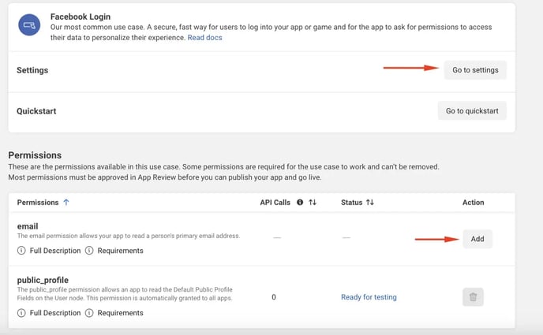Click the Permissions column header text
This screenshot has height=335, width=543.
click(x=38, y=203)
